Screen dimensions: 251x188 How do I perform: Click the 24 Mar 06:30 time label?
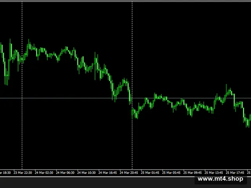click(x=65, y=173)
